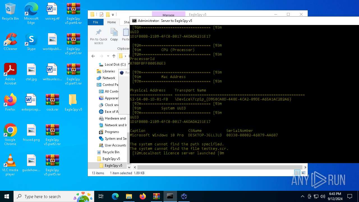Open Task View on the taskbar

click(101, 196)
